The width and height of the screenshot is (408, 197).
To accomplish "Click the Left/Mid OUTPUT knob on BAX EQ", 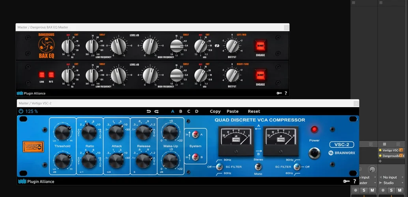I will 232,46.
